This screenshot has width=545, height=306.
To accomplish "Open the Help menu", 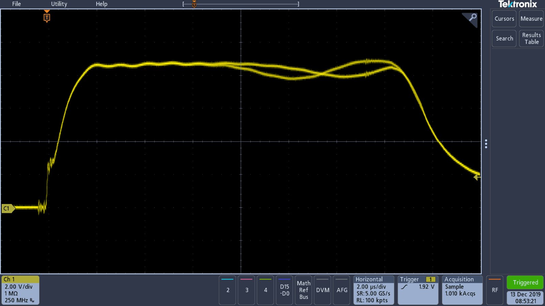I will point(102,4).
